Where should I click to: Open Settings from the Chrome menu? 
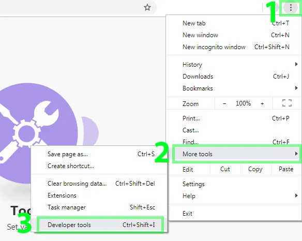(x=234, y=184)
